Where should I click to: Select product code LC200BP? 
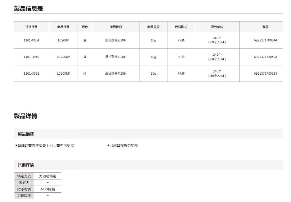[x=63, y=57]
